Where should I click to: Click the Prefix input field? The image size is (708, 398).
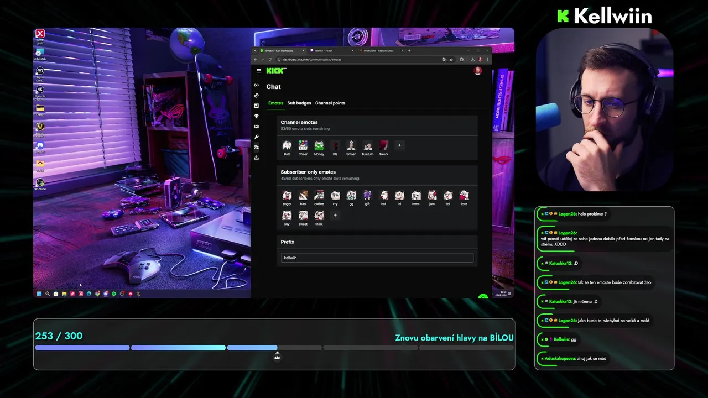[377, 258]
